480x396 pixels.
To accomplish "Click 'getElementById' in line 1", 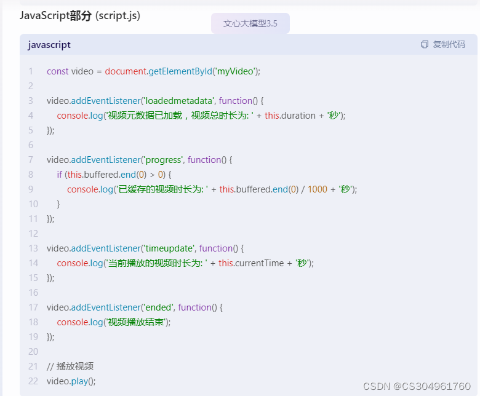I will coord(180,71).
